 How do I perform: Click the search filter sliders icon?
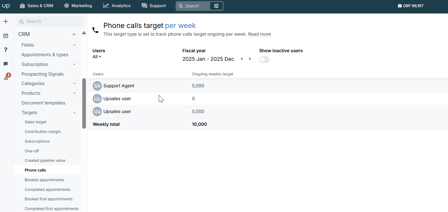(216, 6)
